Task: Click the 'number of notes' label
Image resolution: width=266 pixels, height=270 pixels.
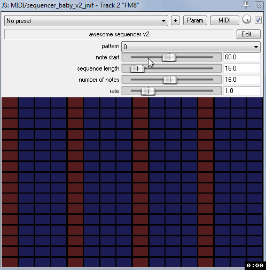Action: point(99,80)
